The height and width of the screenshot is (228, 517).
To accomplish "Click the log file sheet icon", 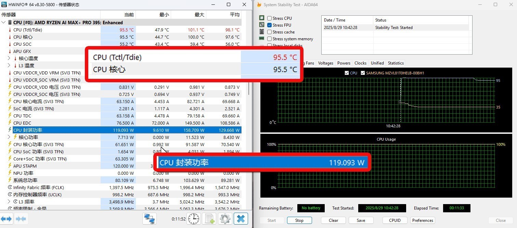I will (209, 219).
